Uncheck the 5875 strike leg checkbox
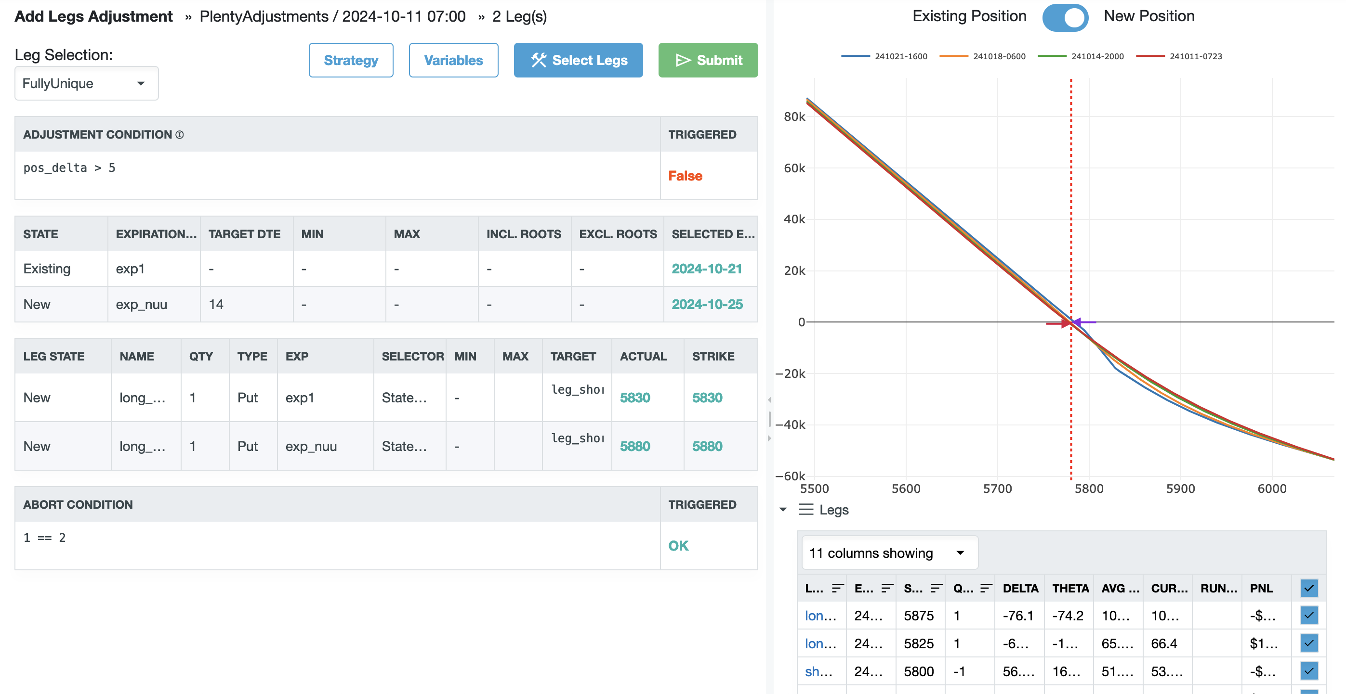This screenshot has height=694, width=1346. click(1308, 615)
